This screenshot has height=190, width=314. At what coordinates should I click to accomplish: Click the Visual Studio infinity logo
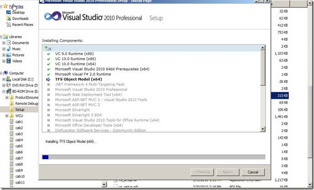pyautogui.click(x=52, y=16)
